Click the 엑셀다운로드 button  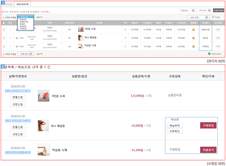click(215, 54)
